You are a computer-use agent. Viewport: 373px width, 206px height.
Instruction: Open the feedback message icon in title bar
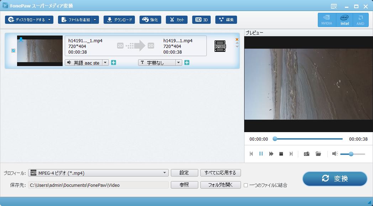[x=334, y=6]
